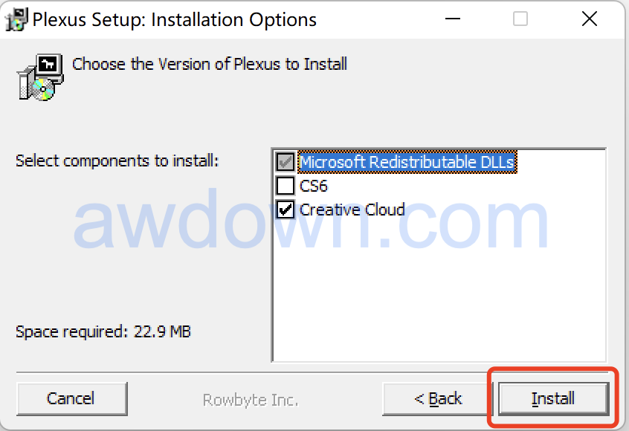This screenshot has width=629, height=431.
Task: Go back with the Back button
Action: pyautogui.click(x=438, y=399)
